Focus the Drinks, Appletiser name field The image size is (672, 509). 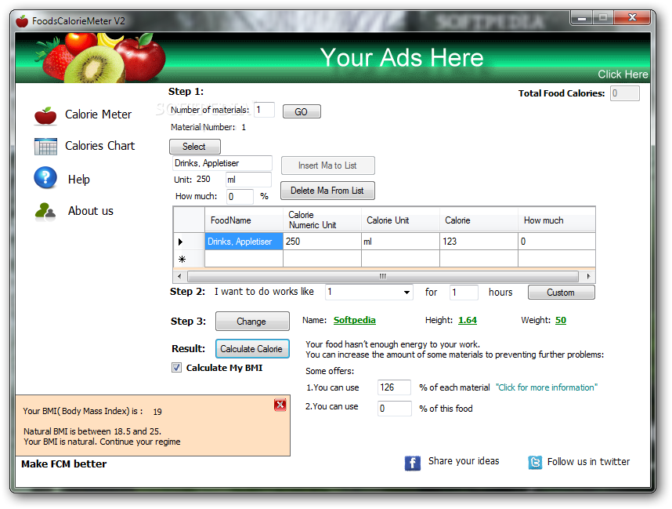point(222,163)
